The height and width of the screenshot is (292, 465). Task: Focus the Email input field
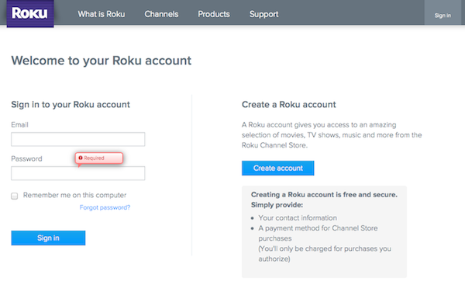pos(78,139)
